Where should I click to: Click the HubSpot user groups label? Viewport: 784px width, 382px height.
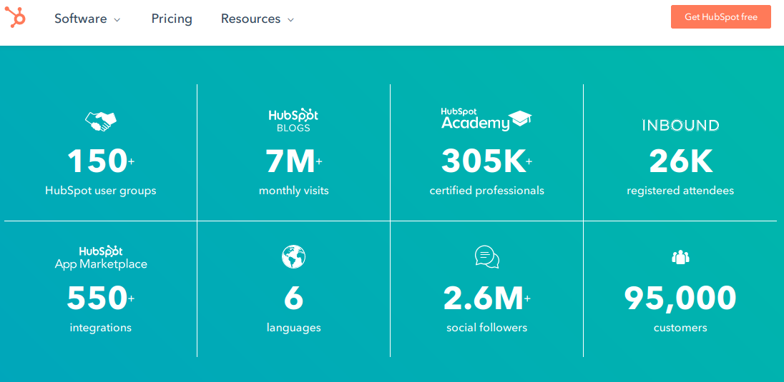100,191
